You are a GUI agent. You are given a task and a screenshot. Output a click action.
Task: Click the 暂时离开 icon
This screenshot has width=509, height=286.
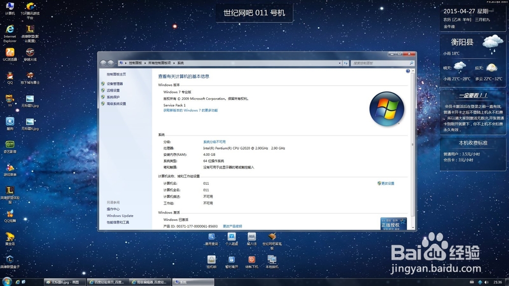232,262
